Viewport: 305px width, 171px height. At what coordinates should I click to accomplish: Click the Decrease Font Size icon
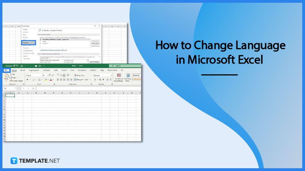(53, 75)
